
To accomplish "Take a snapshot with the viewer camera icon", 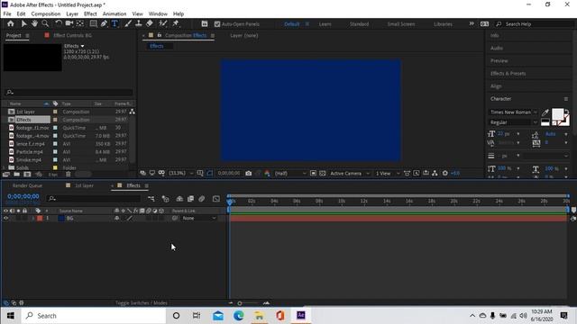I will (249, 173).
